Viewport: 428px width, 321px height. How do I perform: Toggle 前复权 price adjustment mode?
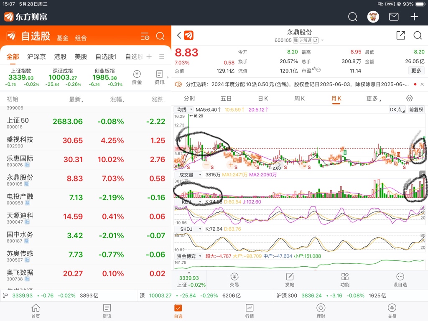tap(416, 110)
